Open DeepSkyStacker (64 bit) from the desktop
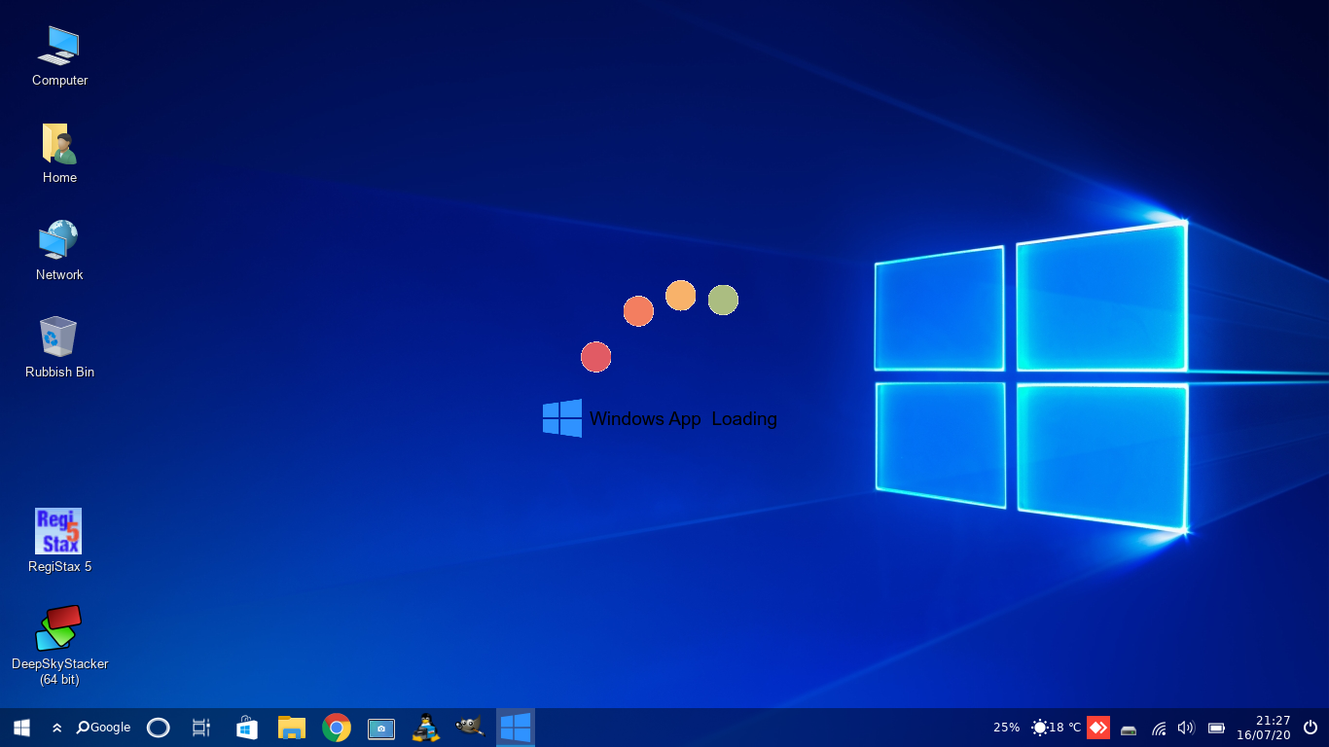1329x747 pixels. pyautogui.click(x=58, y=627)
